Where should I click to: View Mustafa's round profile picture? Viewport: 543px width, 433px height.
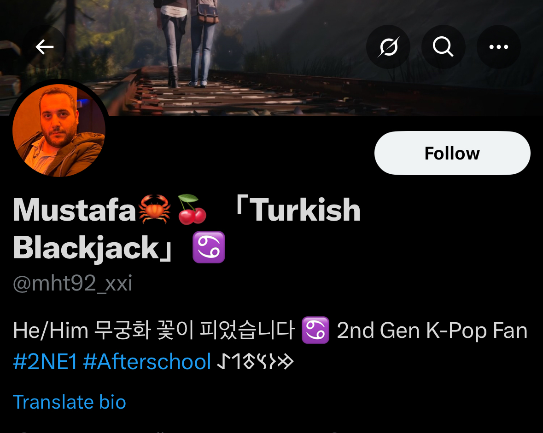pyautogui.click(x=59, y=130)
